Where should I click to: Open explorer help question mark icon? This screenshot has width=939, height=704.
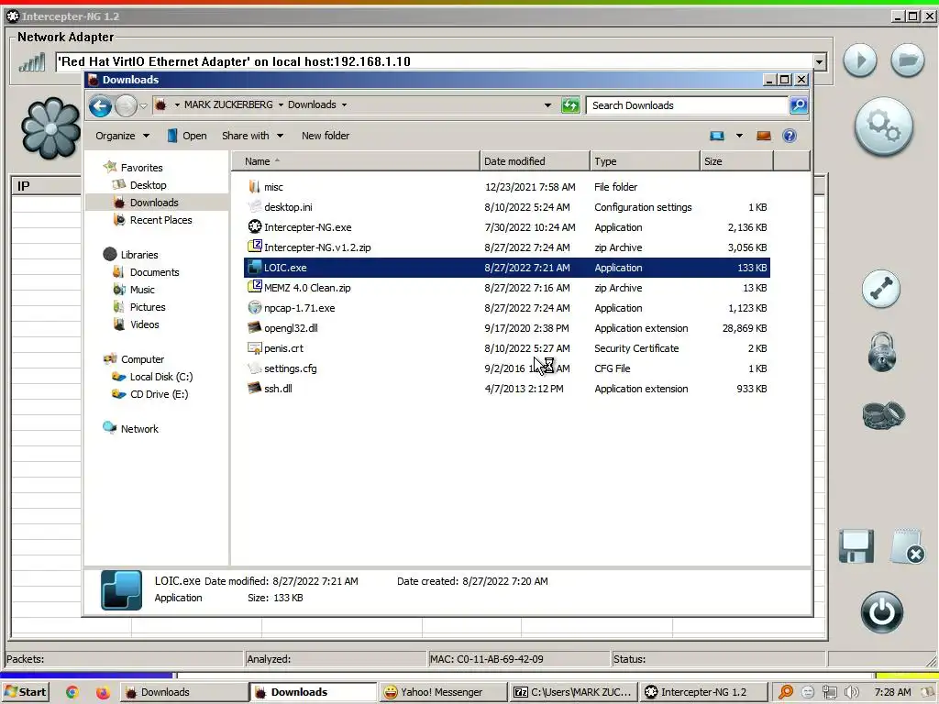click(790, 136)
